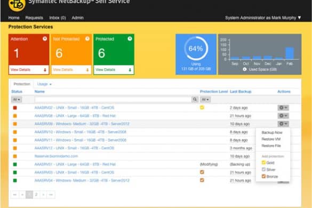Open the Protection Level All dropdown
The width and height of the screenshot is (312, 208).
(x=205, y=99)
